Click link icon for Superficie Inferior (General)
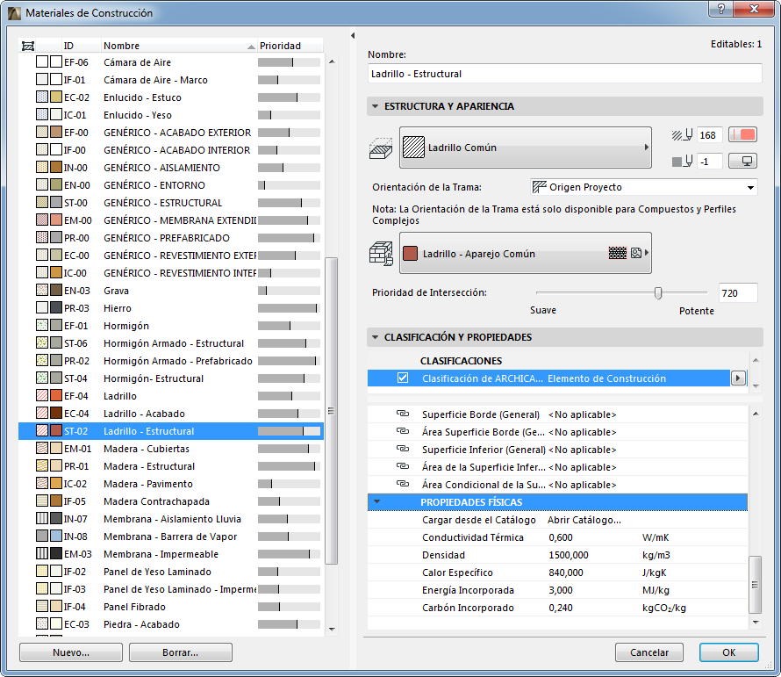 click(403, 449)
